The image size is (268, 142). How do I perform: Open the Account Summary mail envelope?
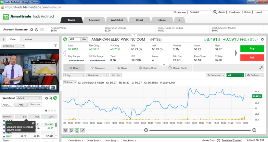(42, 30)
